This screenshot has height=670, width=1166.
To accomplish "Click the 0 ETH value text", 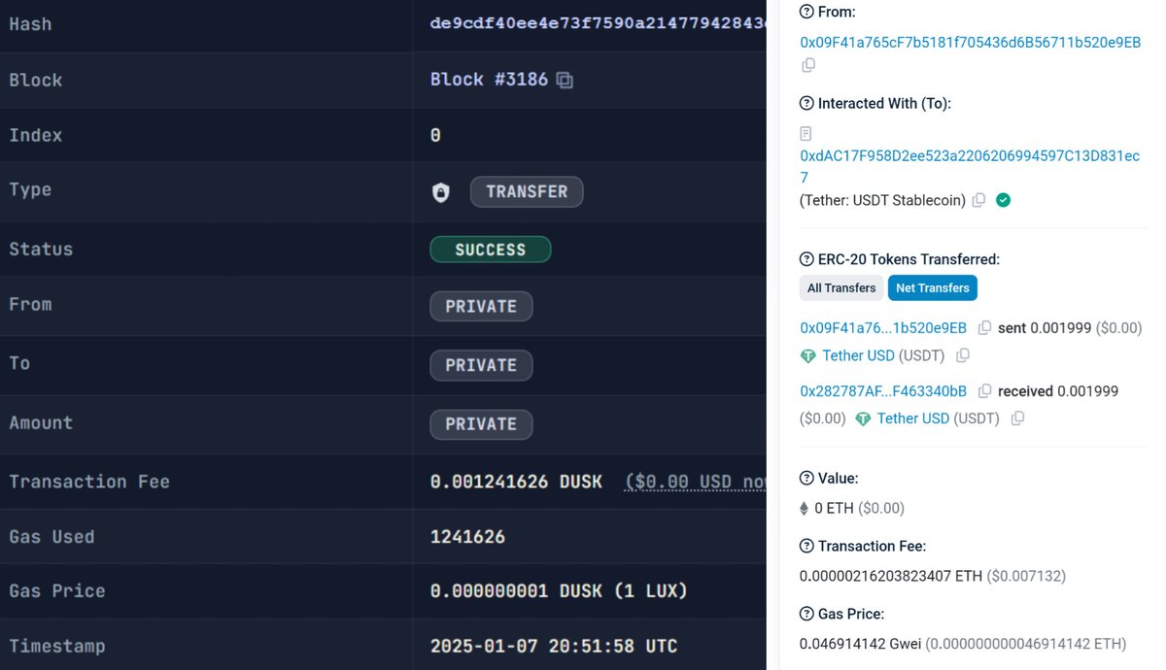I will (833, 508).
